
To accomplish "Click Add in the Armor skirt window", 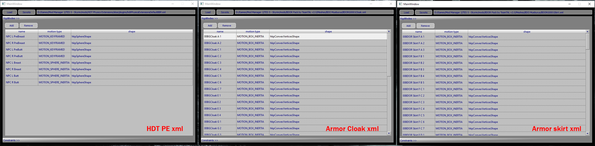I will [408, 26].
